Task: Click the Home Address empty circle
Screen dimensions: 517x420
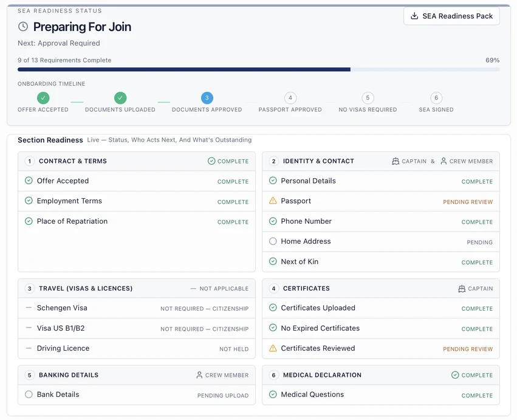Action: 273,241
